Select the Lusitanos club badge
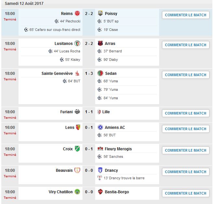This screenshot has width=214, height=204. pos(77,43)
